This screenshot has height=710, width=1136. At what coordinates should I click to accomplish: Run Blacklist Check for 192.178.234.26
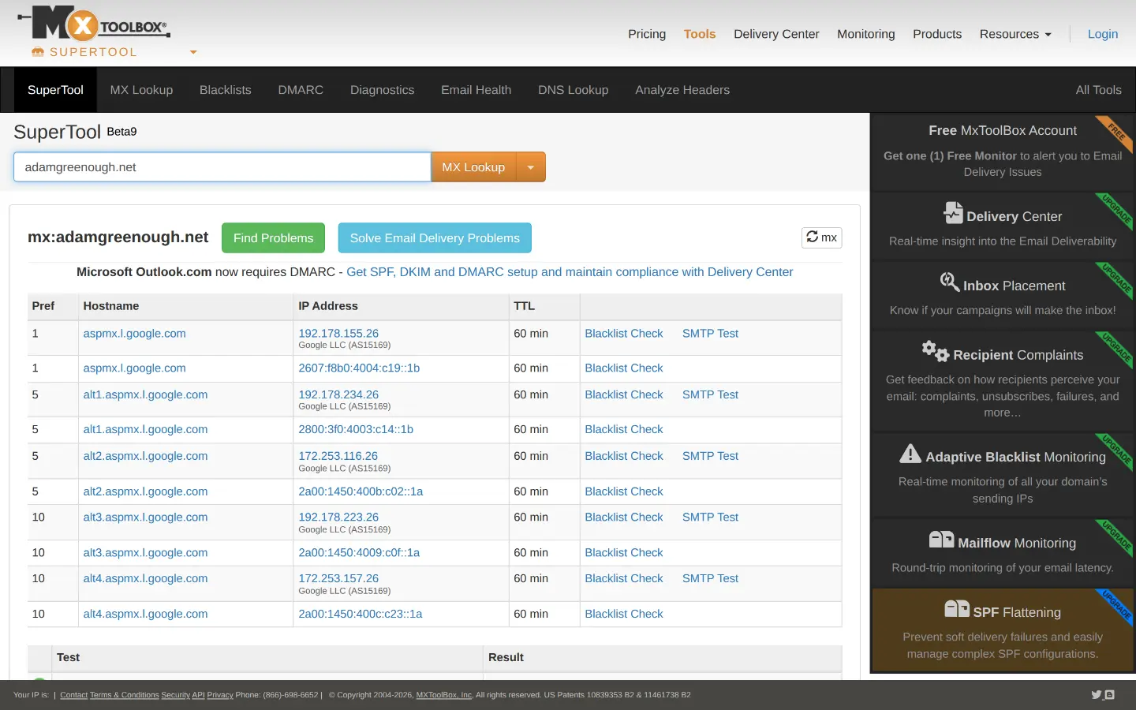click(624, 394)
